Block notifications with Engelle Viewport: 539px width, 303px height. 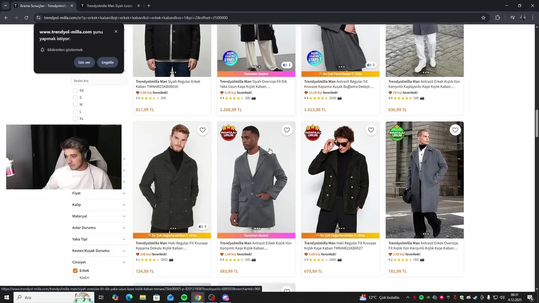tap(107, 62)
